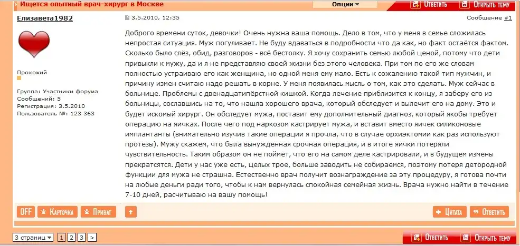Open the Карточка user card button
The height and width of the screenshot is (246, 520).
pyautogui.click(x=58, y=212)
